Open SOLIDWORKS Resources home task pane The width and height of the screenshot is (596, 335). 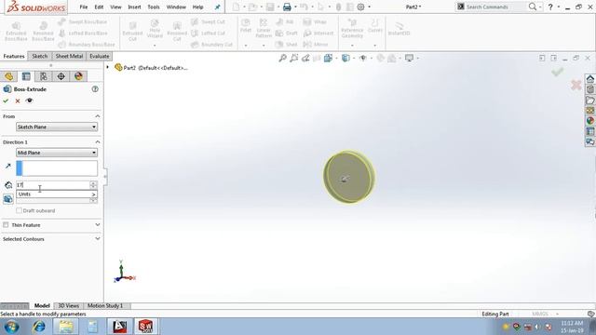589,79
